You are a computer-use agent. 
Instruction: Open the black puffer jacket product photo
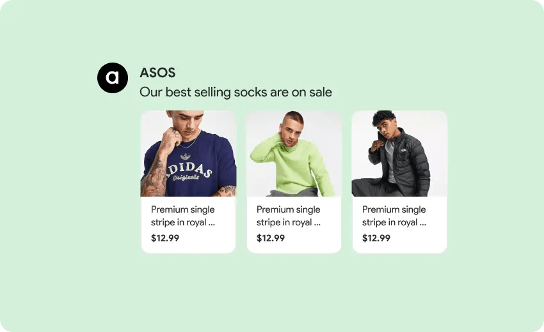point(399,153)
